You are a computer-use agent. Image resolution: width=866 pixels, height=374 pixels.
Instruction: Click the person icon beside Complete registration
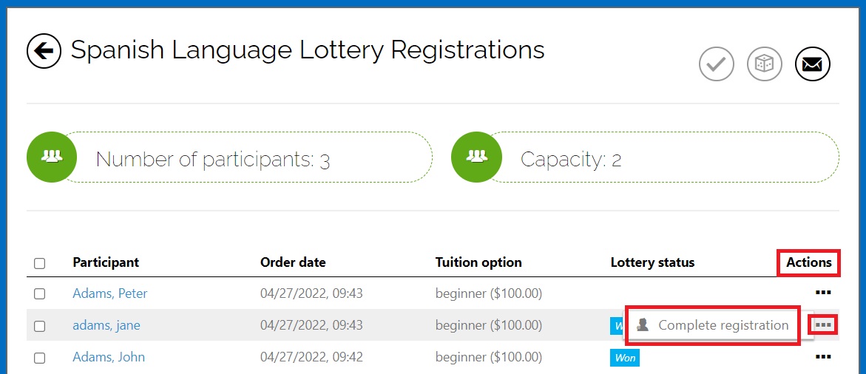pyautogui.click(x=643, y=325)
